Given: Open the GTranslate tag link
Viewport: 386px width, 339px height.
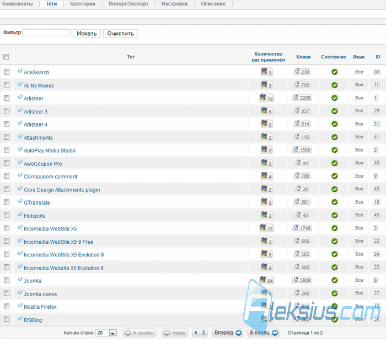Looking at the screenshot, I should [37, 203].
